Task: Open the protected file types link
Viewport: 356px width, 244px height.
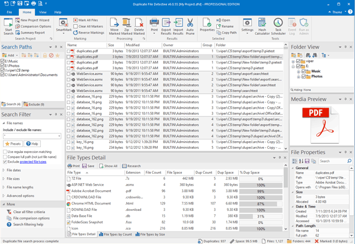Action: (x=33, y=162)
